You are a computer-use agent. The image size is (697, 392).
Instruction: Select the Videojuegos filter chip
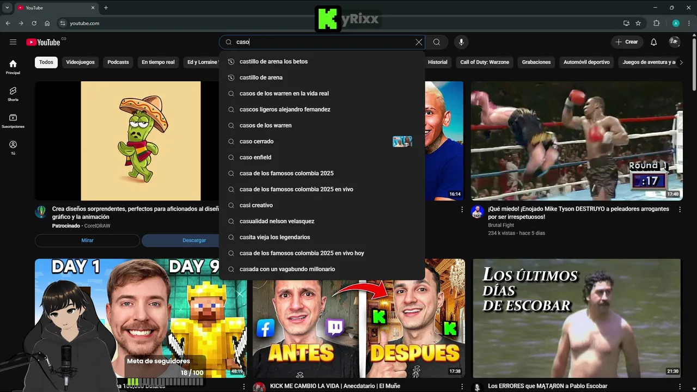tap(80, 62)
